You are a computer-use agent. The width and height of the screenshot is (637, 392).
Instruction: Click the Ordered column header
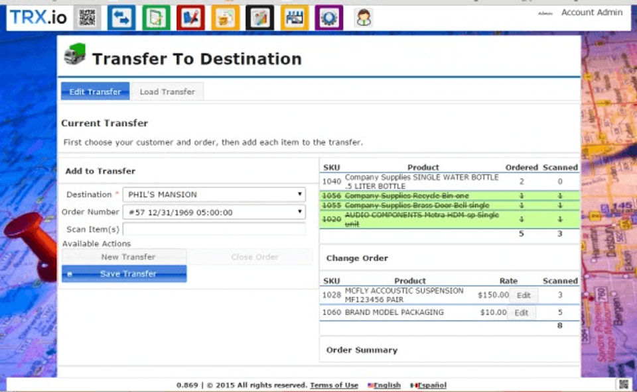coord(522,168)
